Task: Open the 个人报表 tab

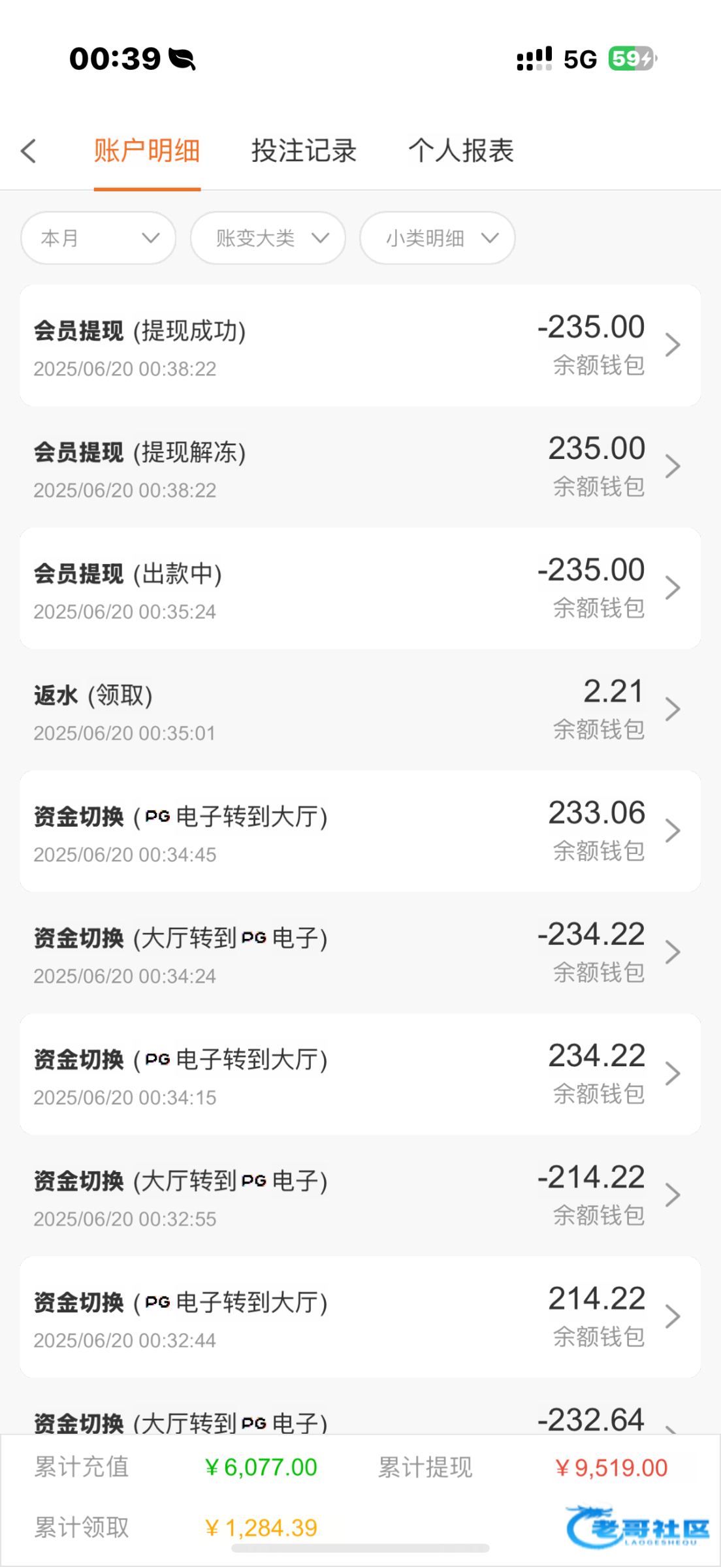Action: (461, 151)
